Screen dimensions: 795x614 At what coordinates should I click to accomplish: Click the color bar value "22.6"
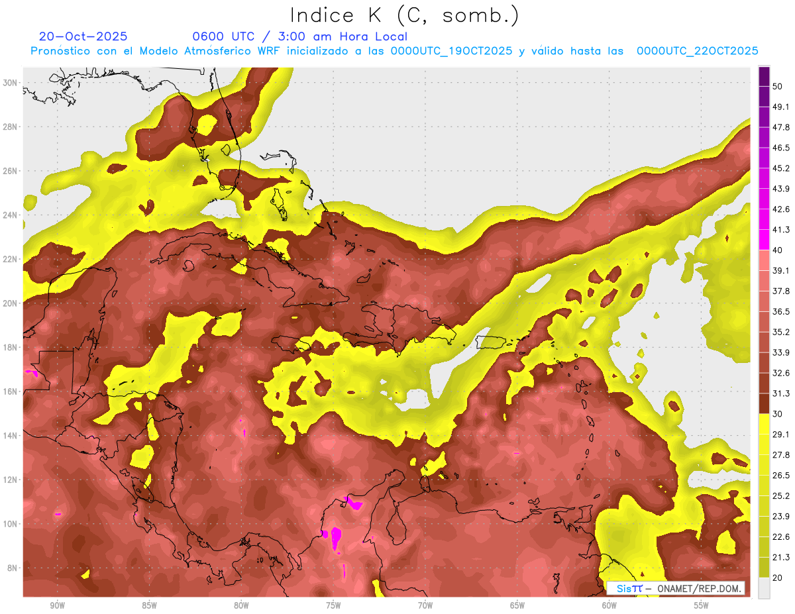click(781, 537)
